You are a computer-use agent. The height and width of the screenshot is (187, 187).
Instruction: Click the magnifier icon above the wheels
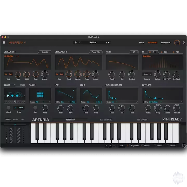[15, 124]
